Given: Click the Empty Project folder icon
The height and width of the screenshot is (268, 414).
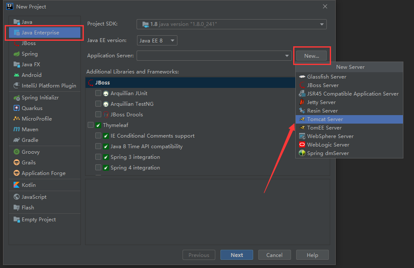Looking at the screenshot, I should [17, 220].
